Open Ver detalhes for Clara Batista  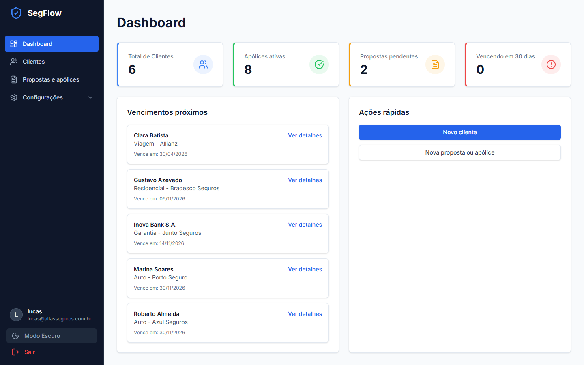[x=305, y=135]
